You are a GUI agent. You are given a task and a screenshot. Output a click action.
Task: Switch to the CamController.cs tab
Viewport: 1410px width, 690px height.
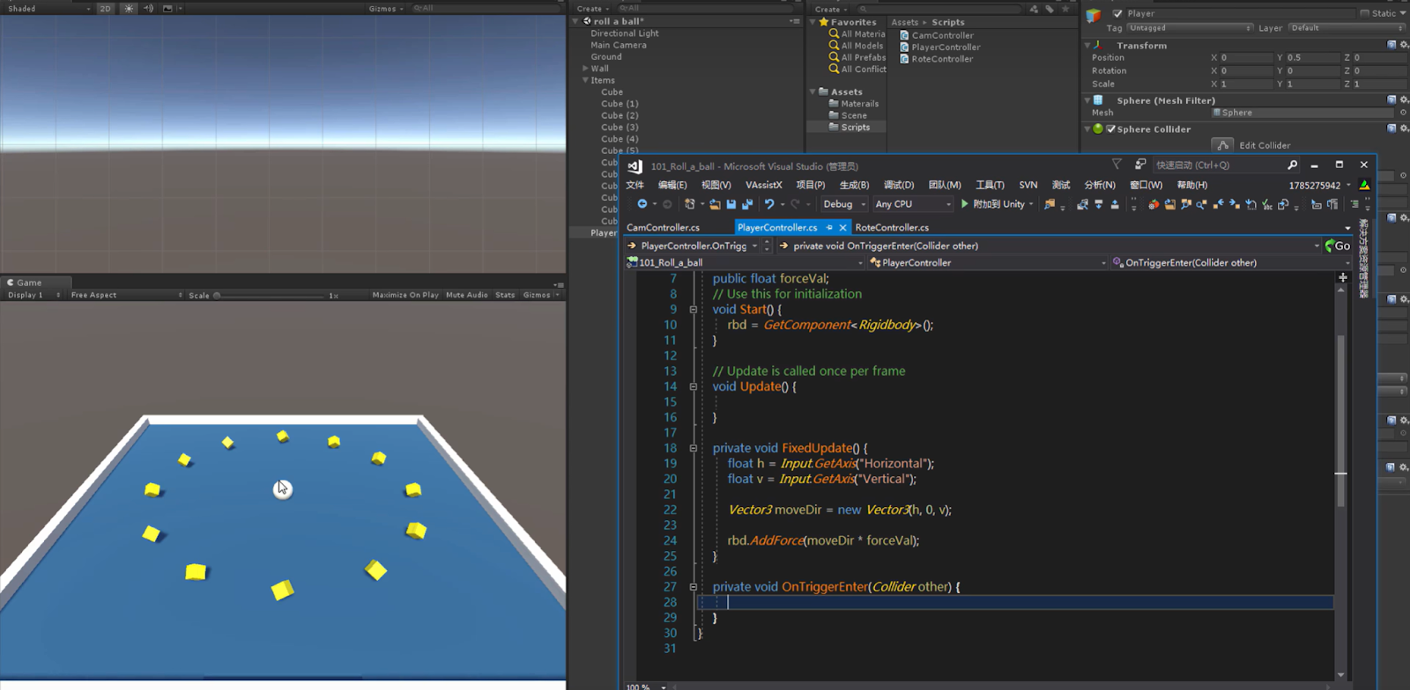pos(663,227)
